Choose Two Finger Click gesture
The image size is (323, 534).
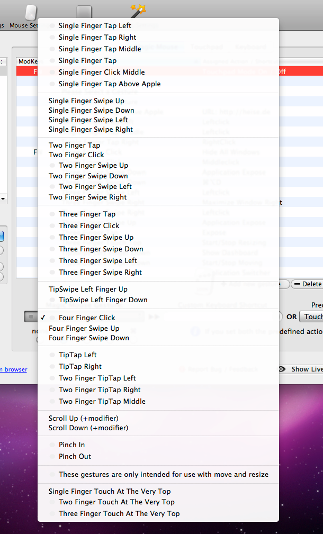(76, 155)
